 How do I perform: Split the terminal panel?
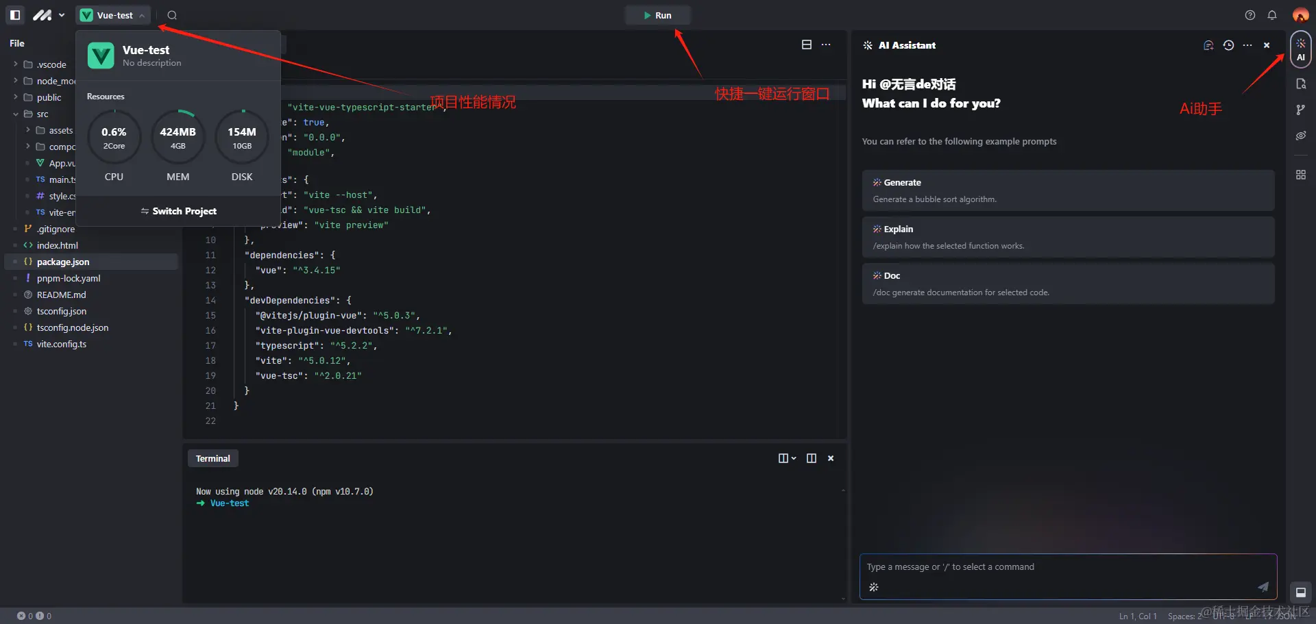point(812,458)
